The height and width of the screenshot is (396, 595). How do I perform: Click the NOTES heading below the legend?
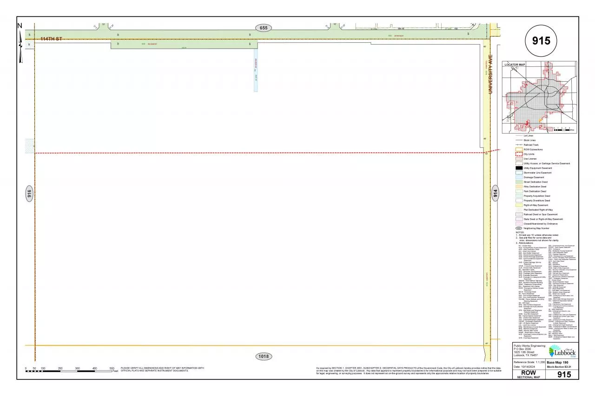pos(519,233)
